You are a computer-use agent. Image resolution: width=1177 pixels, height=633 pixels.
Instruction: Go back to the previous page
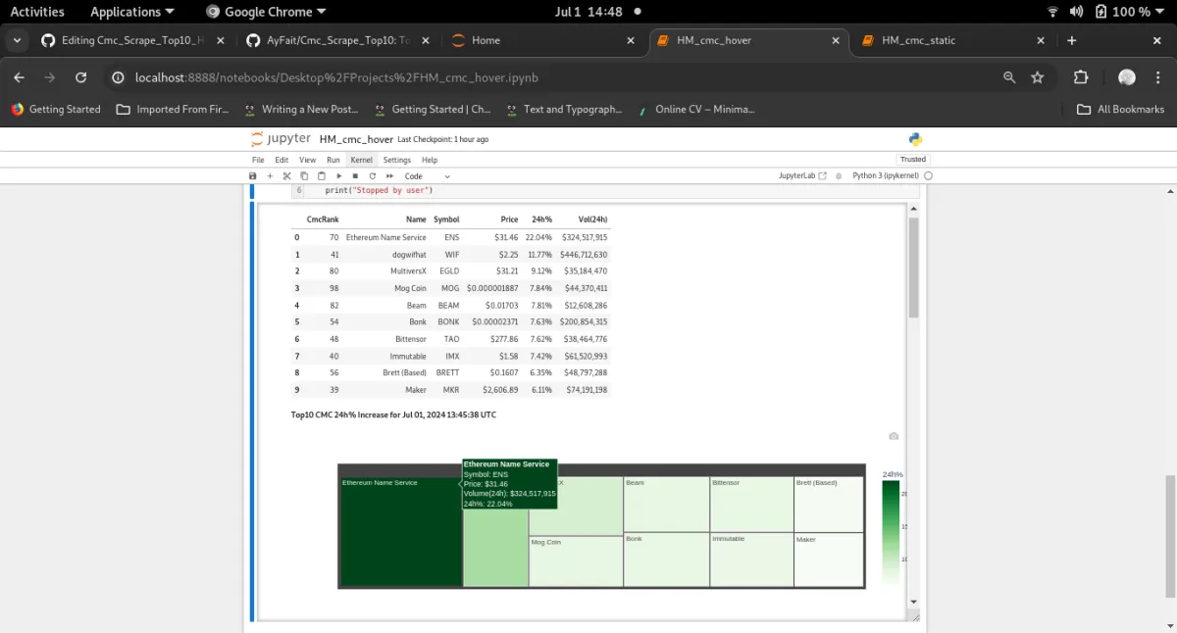tap(18, 77)
